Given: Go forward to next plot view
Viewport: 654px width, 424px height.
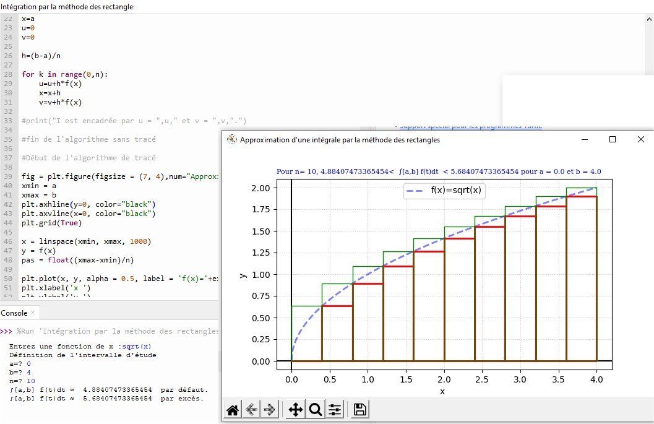Looking at the screenshot, I should point(270,410).
